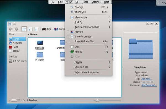The height and width of the screenshot is (109, 166).
Task: Open the Settings menu
Action: [96, 2]
